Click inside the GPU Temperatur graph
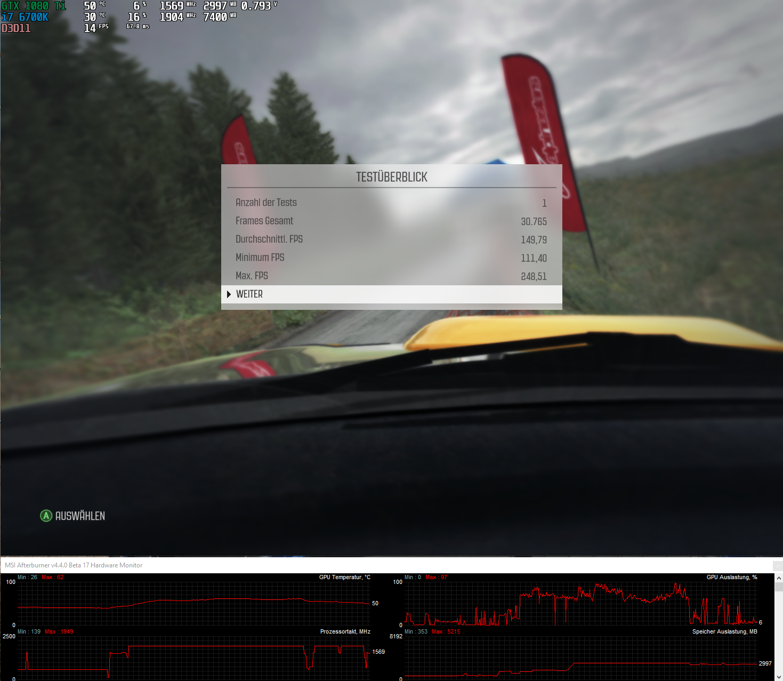 tap(194, 604)
